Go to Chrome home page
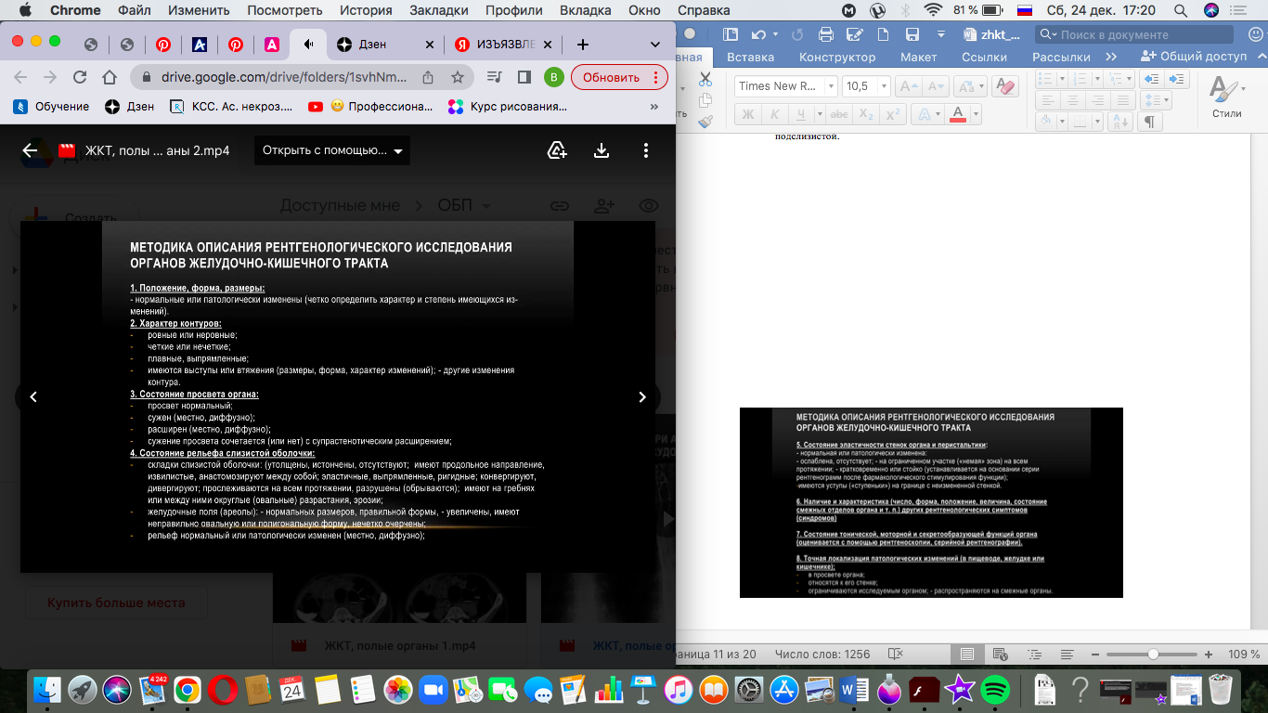Screen dimensions: 1268x713 pos(110,77)
